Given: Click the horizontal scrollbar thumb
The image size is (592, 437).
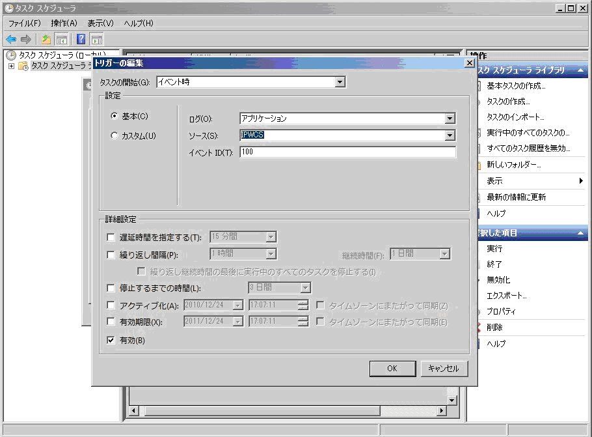Looking at the screenshot, I should click(x=262, y=410).
